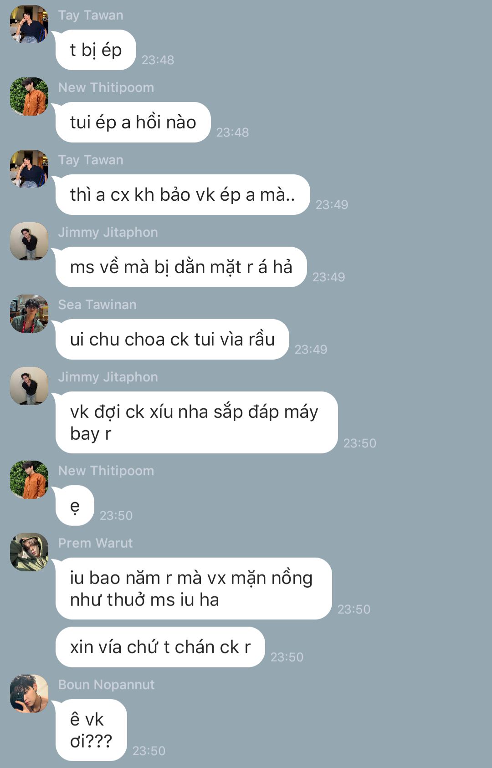Tap Tay Tawan's avatar beside "thì a cx kh" message
Viewport: 492px width, 768px height.
pos(29,169)
